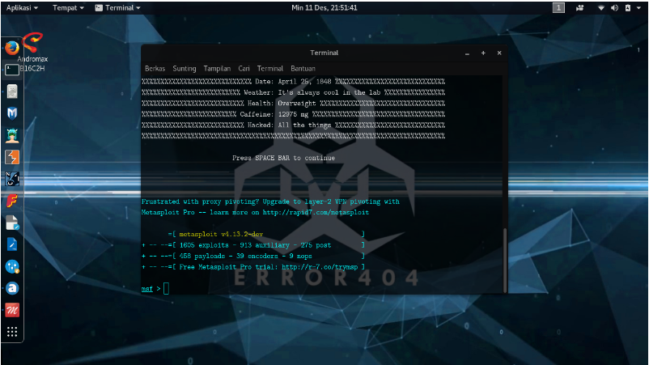This screenshot has width=649, height=365.
Task: Click 'Health: Overweight' text
Action: point(282,104)
